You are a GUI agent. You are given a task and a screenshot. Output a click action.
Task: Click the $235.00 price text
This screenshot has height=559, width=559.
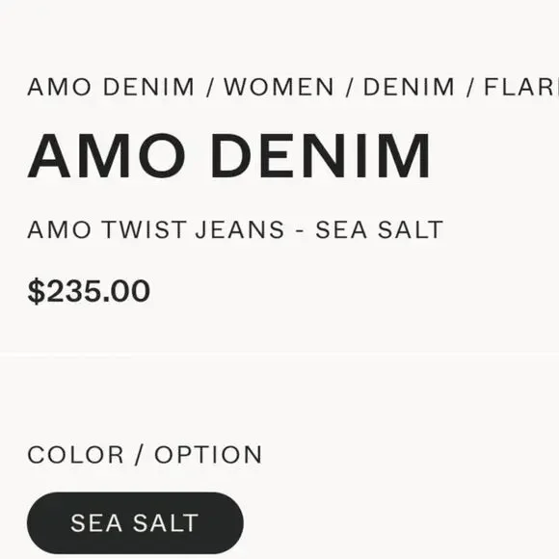coord(89,291)
